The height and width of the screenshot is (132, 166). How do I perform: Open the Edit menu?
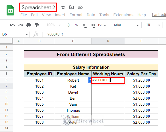[x=34, y=15]
